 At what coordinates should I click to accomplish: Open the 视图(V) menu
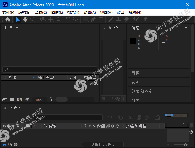coord(106,13)
